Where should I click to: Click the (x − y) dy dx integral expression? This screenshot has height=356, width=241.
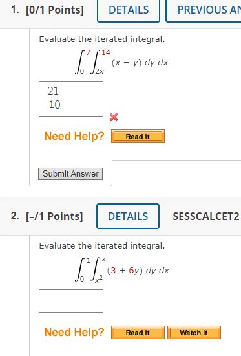pos(140,62)
